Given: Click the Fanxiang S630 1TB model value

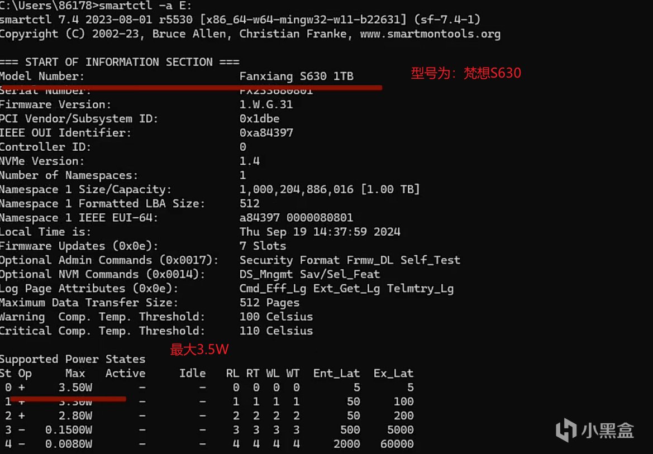Looking at the screenshot, I should click(x=296, y=76).
